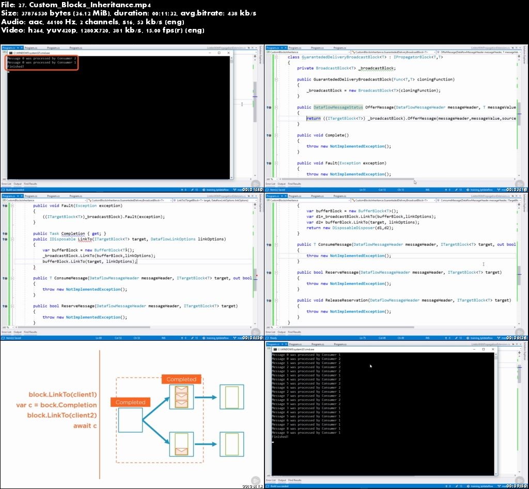Open the ConsumeMessage member dropdown in 00:06:34 frame
The image size is (529, 489).
[478, 200]
